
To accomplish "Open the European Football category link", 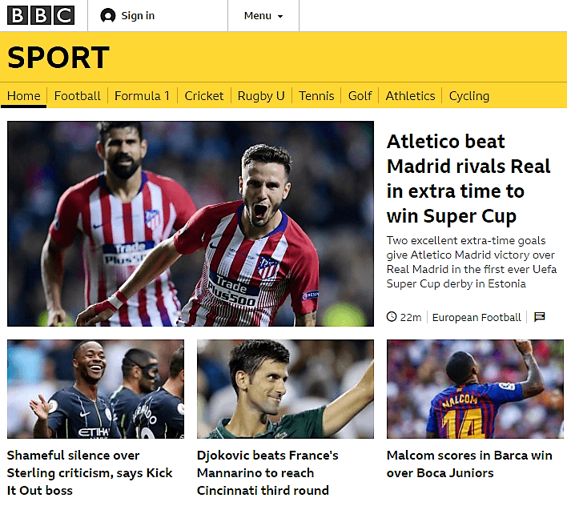I will pos(477,317).
